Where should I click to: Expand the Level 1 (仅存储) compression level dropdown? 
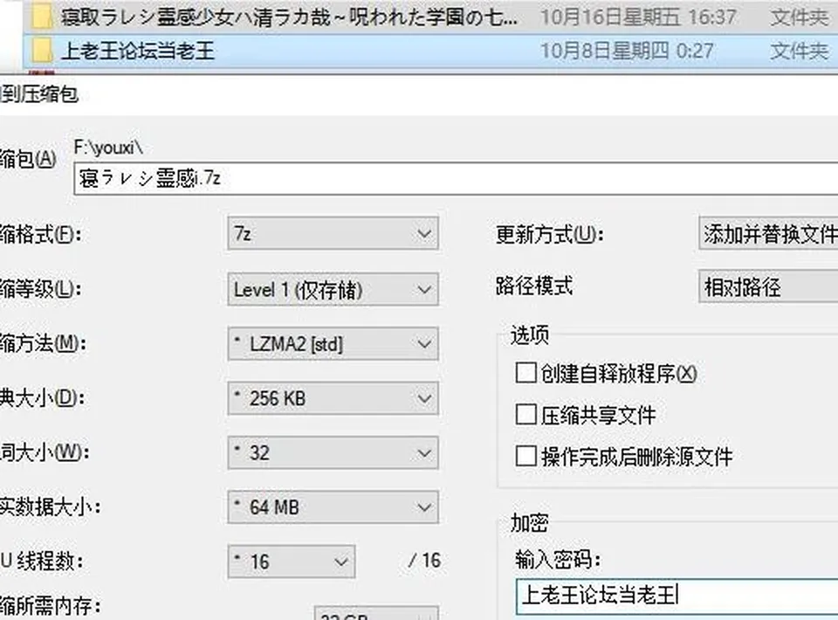(333, 289)
